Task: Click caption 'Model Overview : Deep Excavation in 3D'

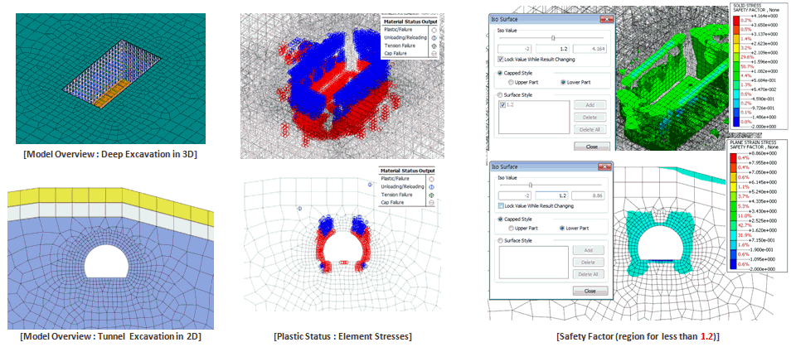Action: [110, 155]
